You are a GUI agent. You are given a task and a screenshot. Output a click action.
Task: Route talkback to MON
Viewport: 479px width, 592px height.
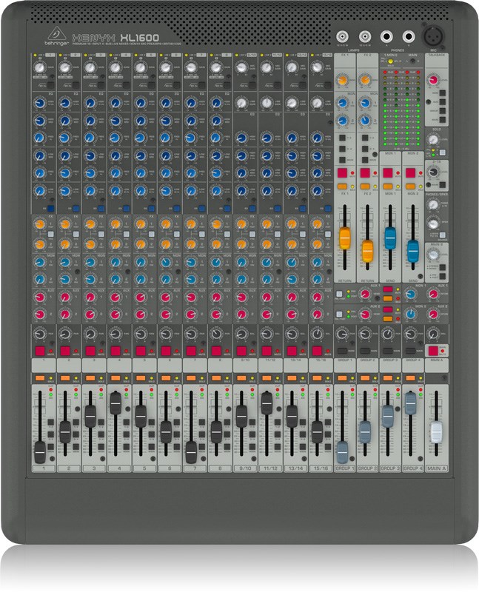point(443,93)
